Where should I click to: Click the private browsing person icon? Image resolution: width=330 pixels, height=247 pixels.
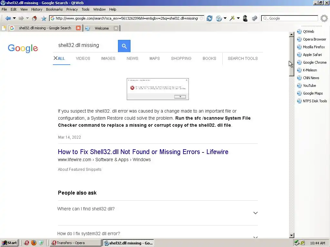click(x=245, y=18)
